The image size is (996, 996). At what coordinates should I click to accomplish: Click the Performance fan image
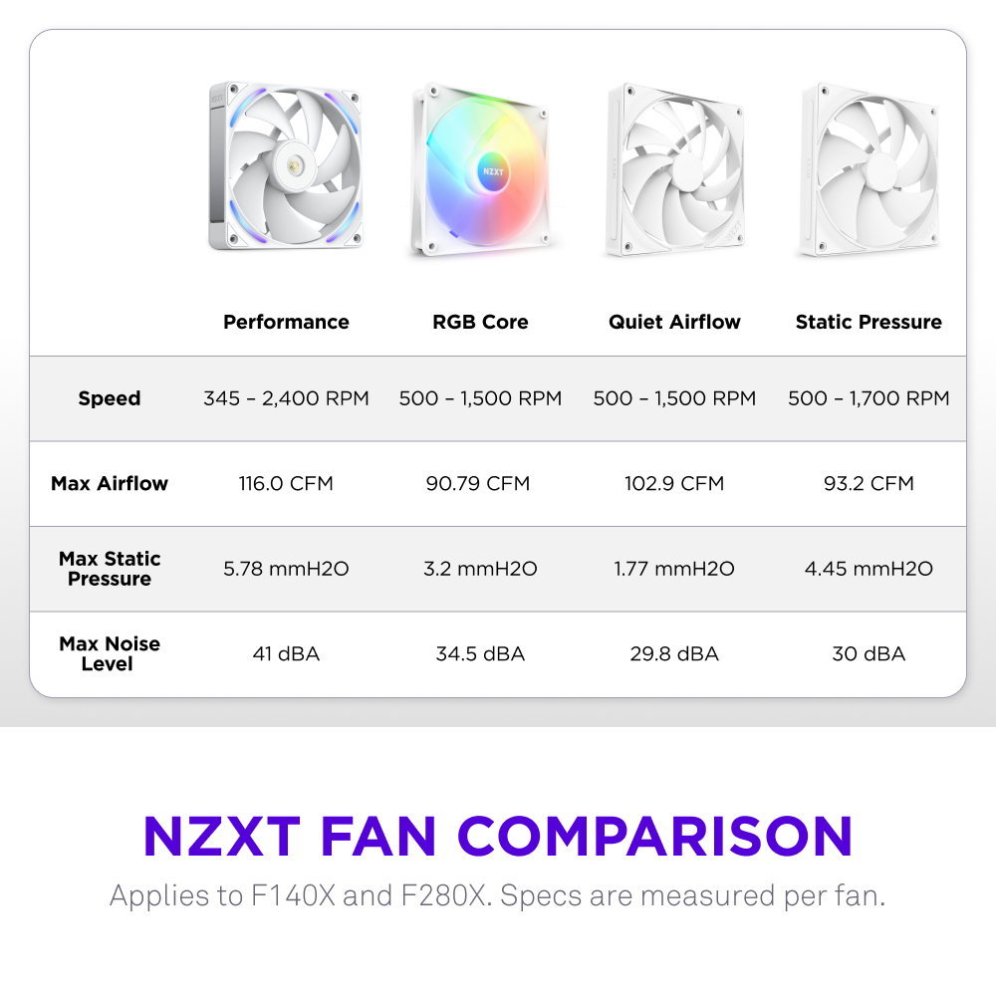pyautogui.click(x=286, y=167)
